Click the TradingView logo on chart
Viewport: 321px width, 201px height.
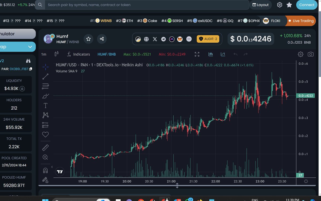point(60,172)
